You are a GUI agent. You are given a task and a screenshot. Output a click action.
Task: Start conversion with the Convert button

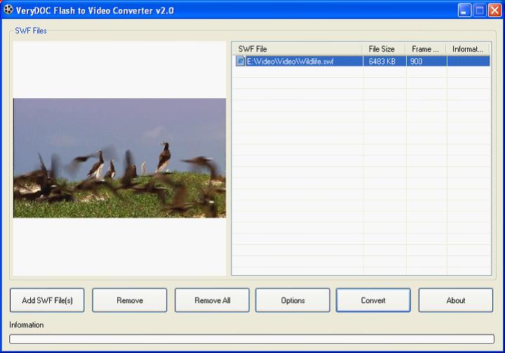click(373, 300)
